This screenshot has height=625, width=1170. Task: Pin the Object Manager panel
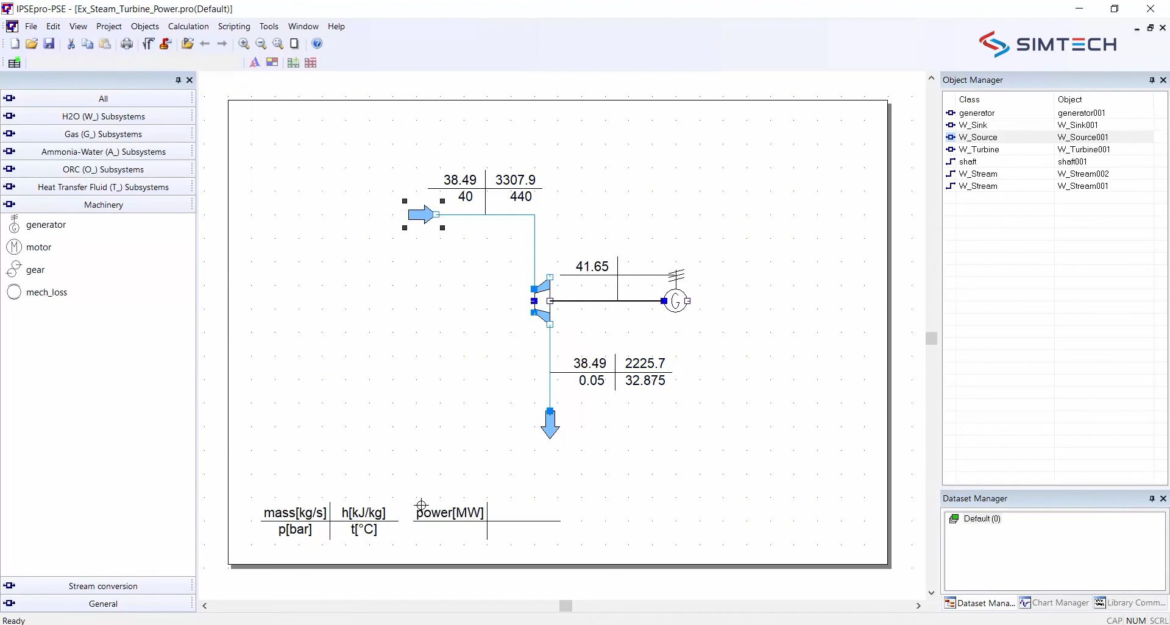(1152, 80)
